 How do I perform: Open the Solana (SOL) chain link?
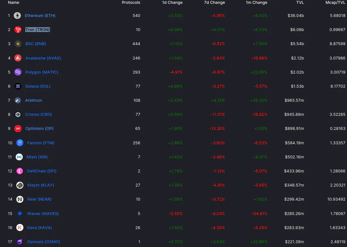tap(38, 86)
